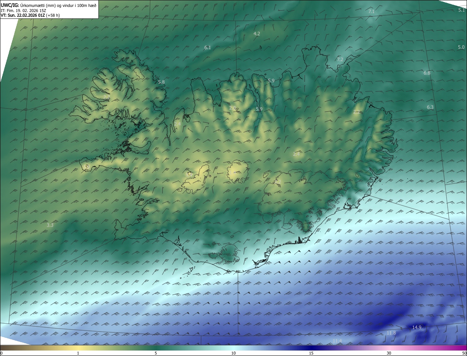Image resolution: width=467 pixels, height=356 pixels.
Task: Pick the pink colorbar segment above the 30 tick
Action: tap(389, 348)
